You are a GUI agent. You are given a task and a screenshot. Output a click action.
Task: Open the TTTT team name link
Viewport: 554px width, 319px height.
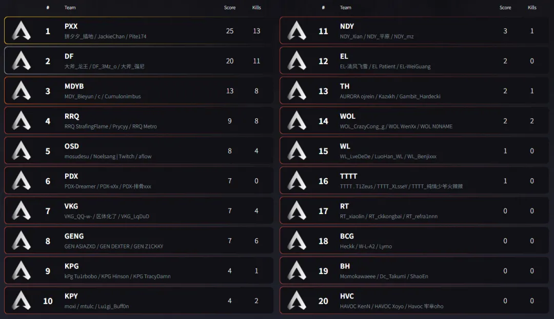348,176
